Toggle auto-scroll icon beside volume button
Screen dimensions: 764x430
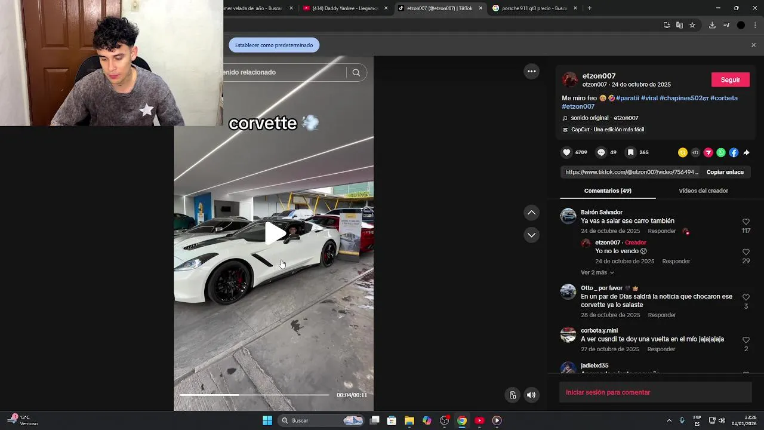tap(512, 395)
